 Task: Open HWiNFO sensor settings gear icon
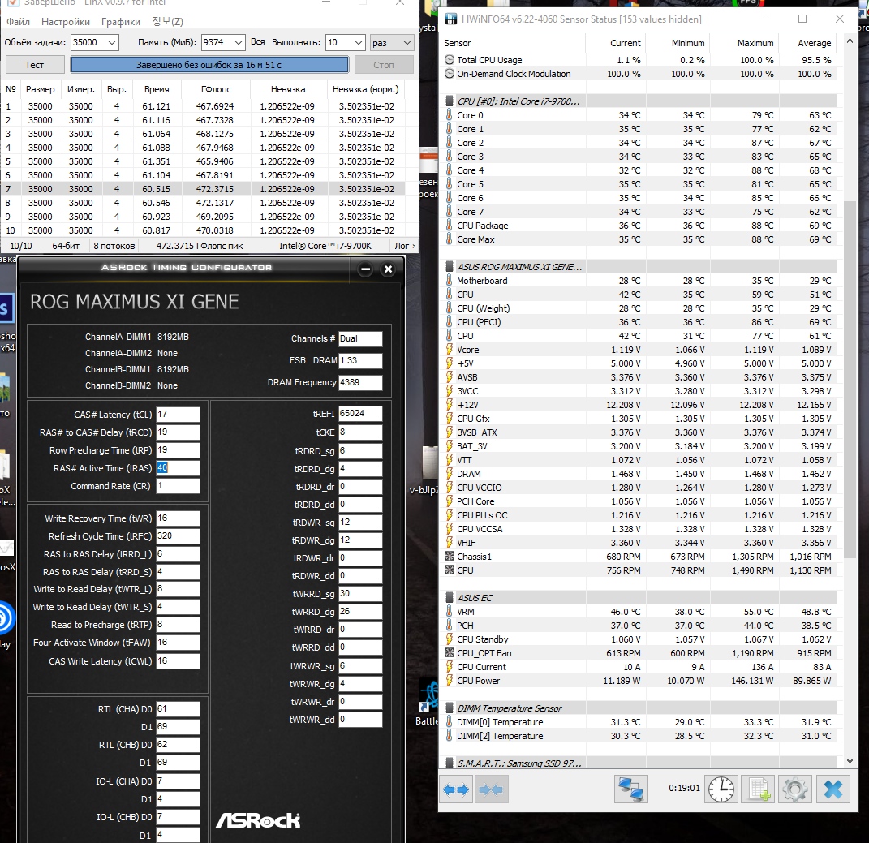pyautogui.click(x=794, y=789)
